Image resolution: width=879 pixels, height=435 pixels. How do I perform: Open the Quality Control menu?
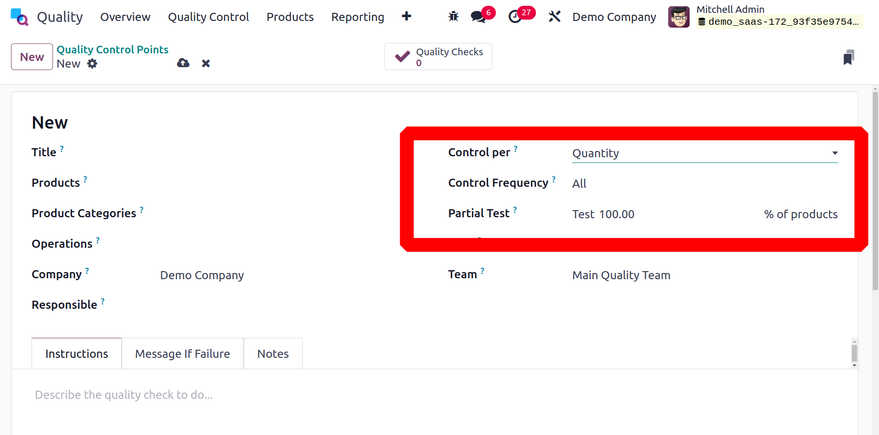(208, 17)
